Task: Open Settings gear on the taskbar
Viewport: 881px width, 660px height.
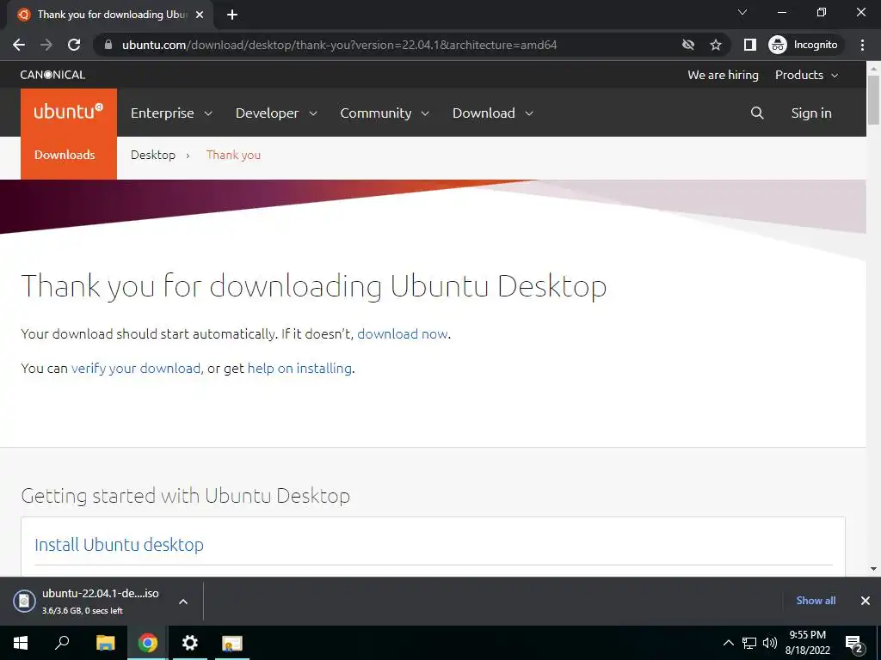Action: (190, 643)
